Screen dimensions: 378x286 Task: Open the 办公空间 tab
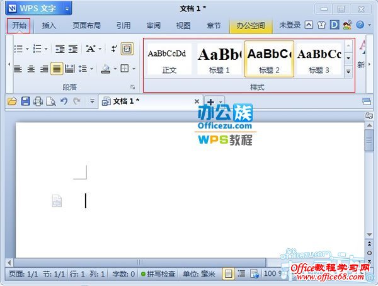(x=251, y=26)
